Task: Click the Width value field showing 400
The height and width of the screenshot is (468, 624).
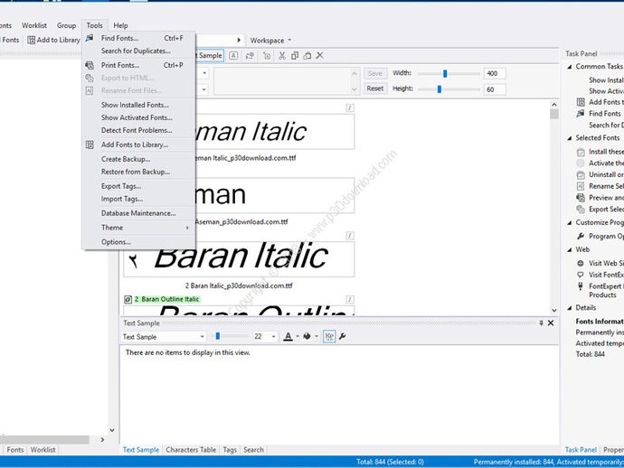Action: click(x=495, y=73)
